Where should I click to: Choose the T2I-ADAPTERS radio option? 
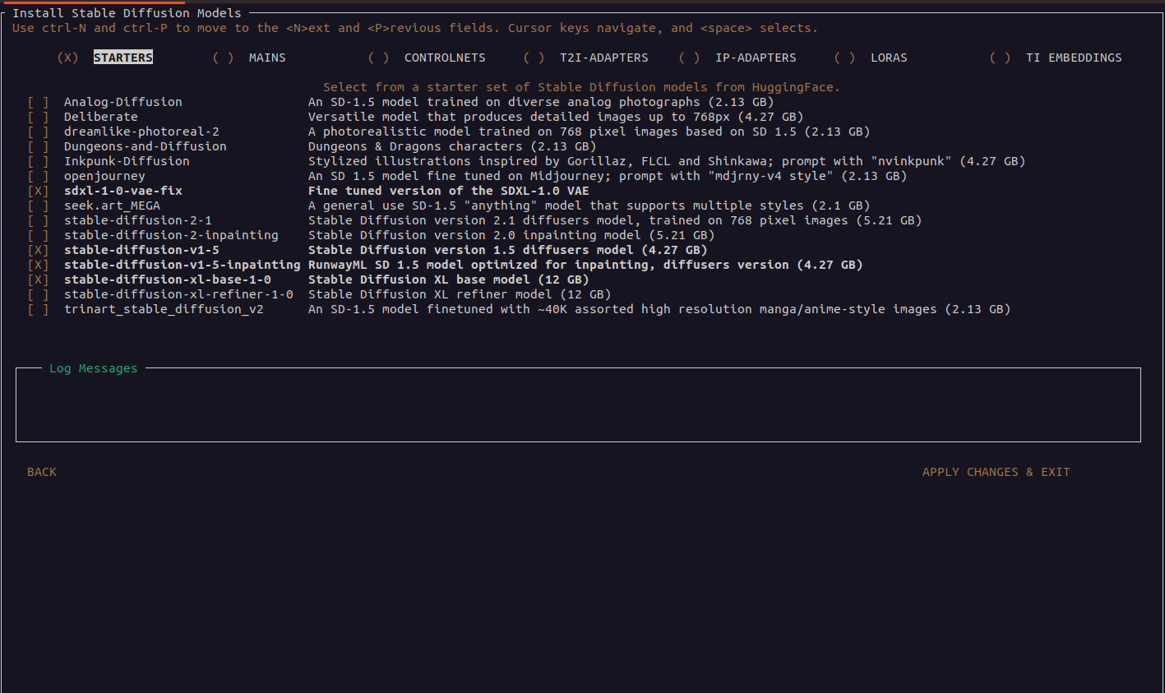[534, 58]
